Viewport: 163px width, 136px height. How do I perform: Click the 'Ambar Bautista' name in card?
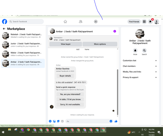click(x=63, y=69)
